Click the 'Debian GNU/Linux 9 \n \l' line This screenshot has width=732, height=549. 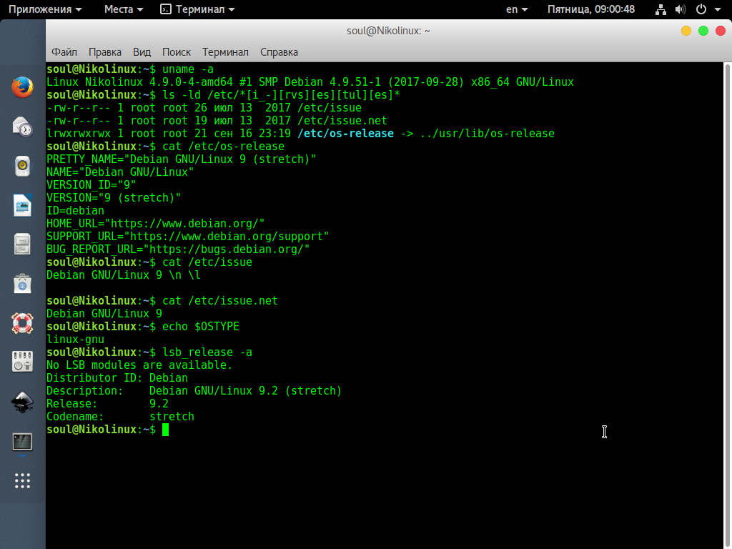click(x=123, y=275)
